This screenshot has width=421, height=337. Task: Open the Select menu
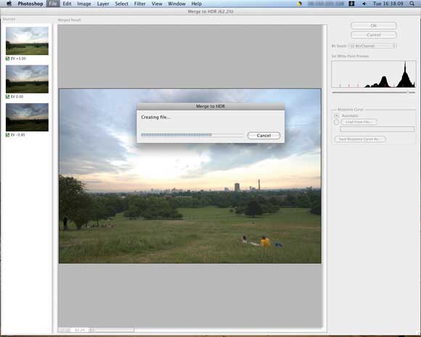click(x=121, y=4)
